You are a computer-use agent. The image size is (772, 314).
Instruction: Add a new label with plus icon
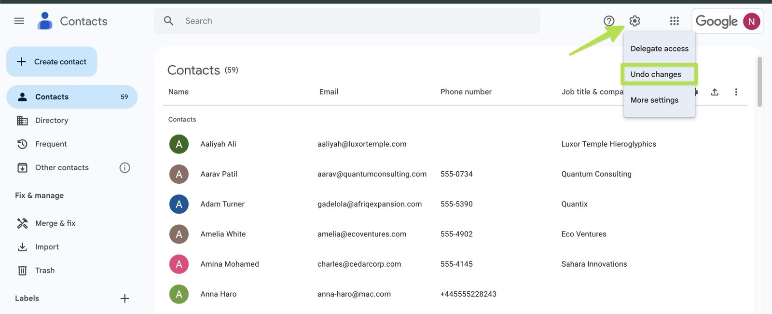(x=124, y=298)
